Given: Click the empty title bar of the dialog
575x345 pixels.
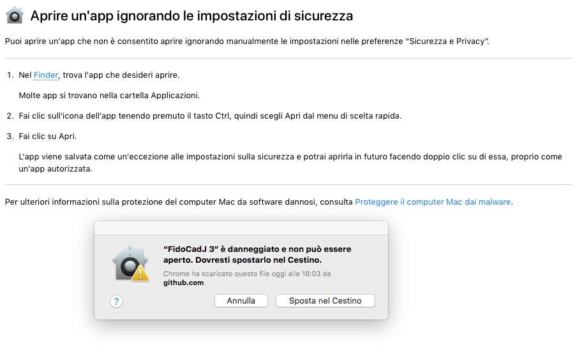Looking at the screenshot, I should [x=241, y=228].
